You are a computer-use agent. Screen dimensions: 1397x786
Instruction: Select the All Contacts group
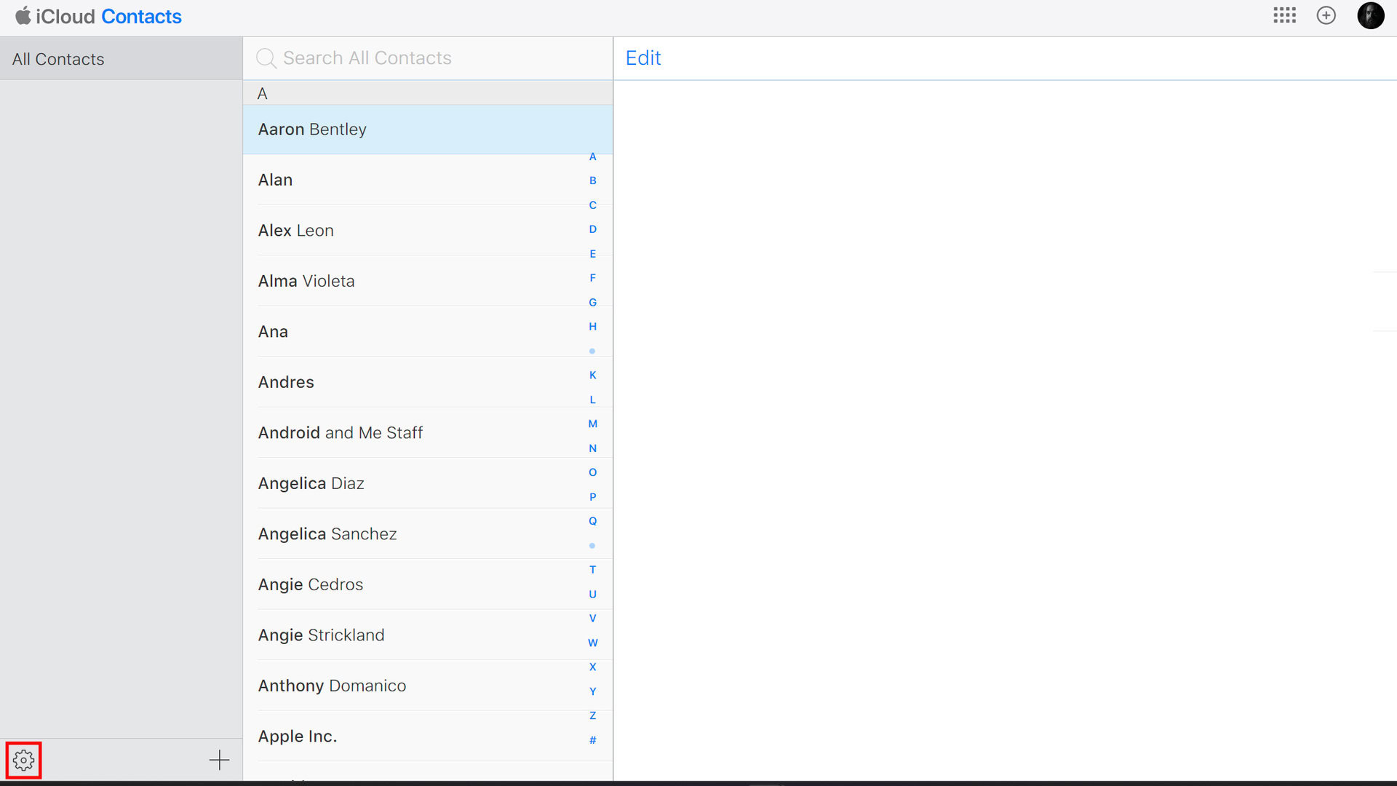(58, 59)
